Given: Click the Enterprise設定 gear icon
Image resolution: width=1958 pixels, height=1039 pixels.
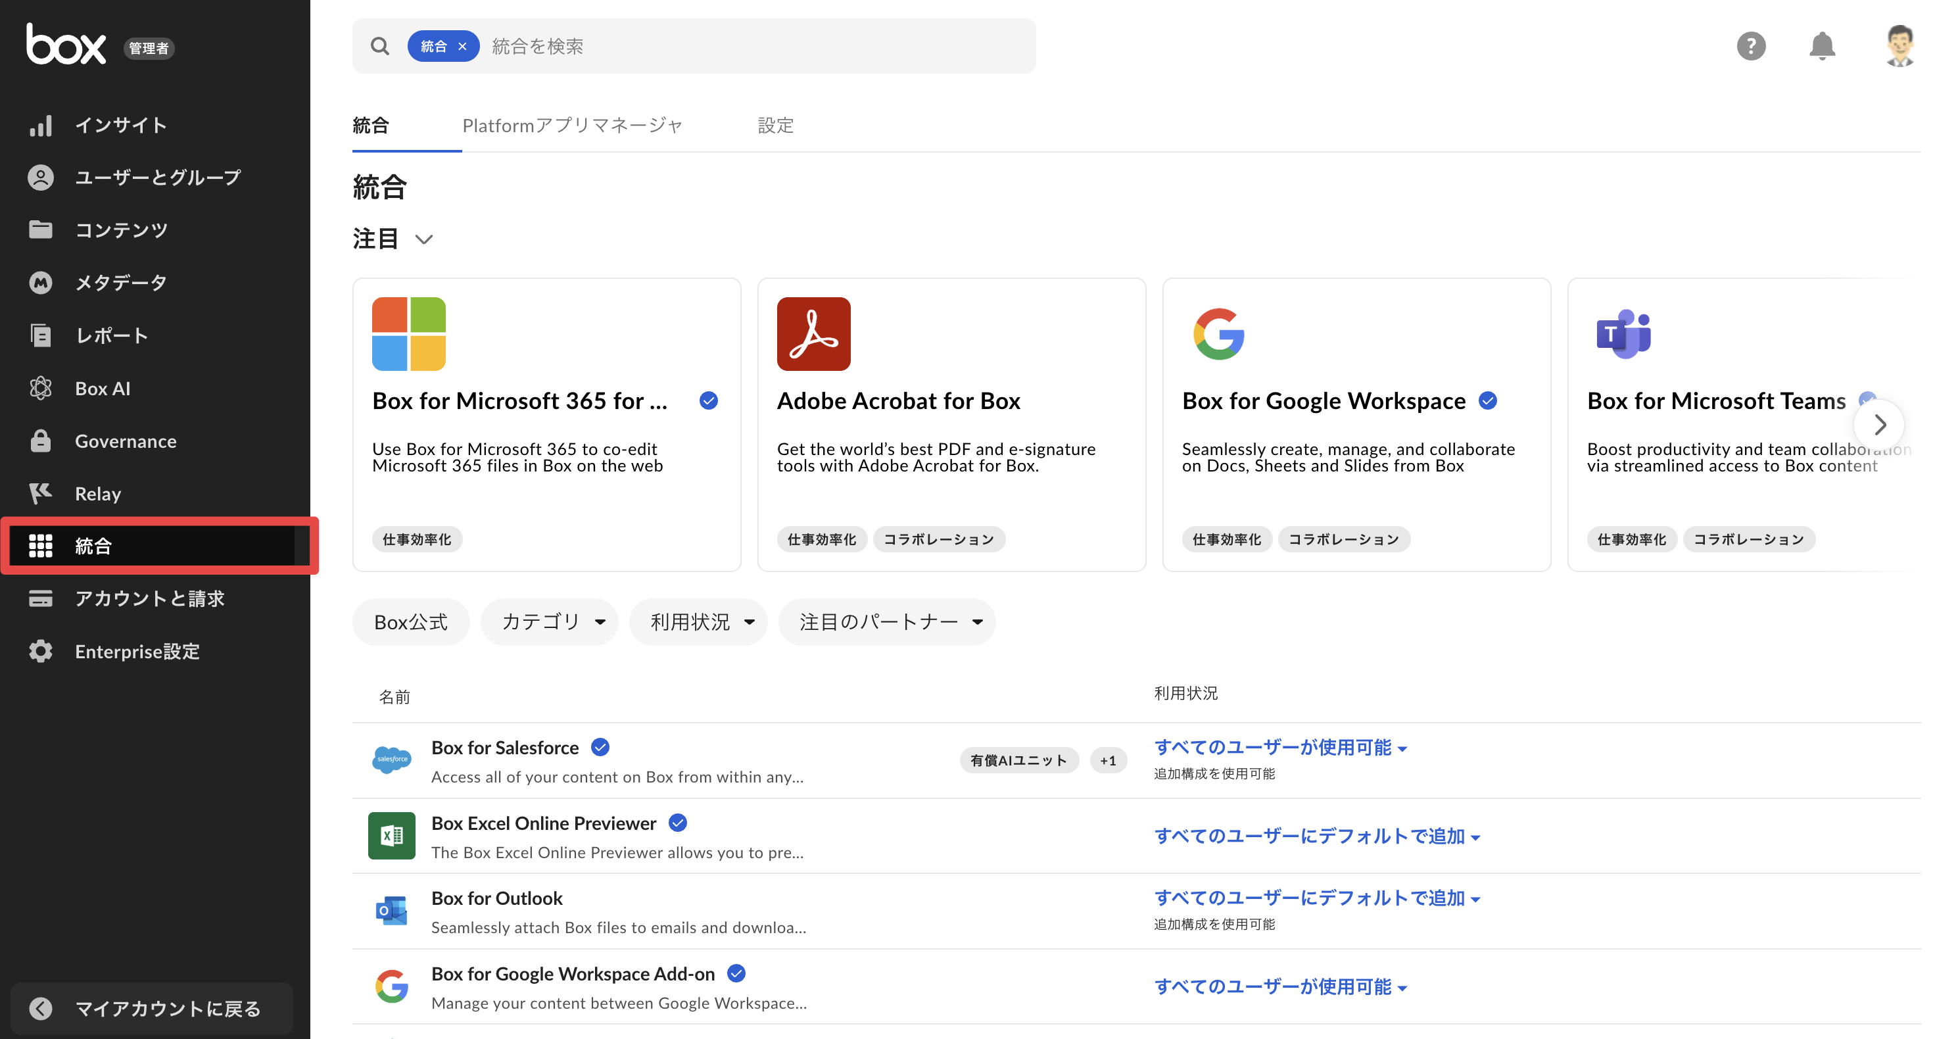Looking at the screenshot, I should click(x=40, y=652).
